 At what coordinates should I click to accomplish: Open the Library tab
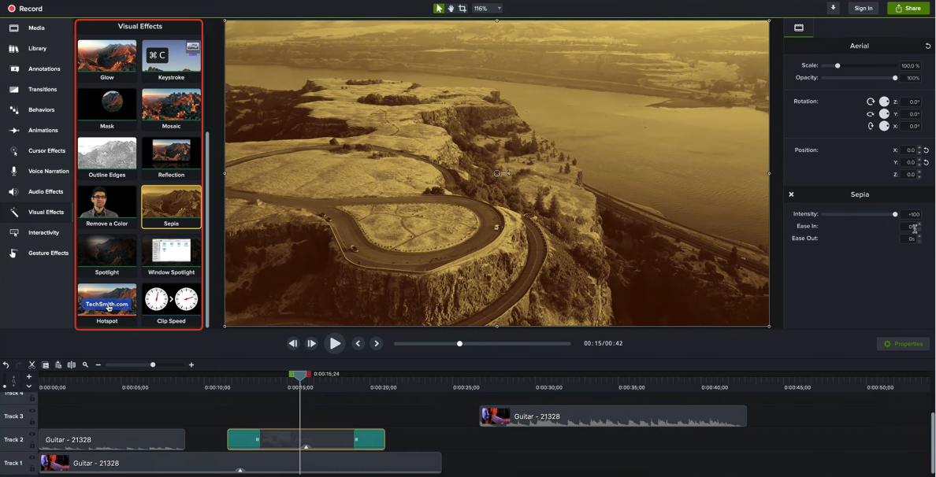pyautogui.click(x=36, y=48)
